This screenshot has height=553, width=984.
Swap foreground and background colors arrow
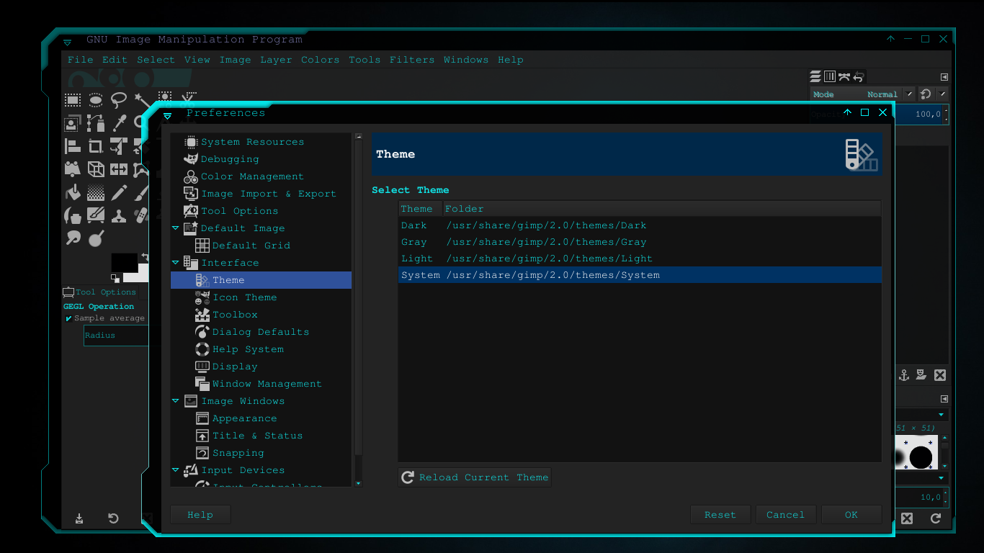(x=145, y=256)
